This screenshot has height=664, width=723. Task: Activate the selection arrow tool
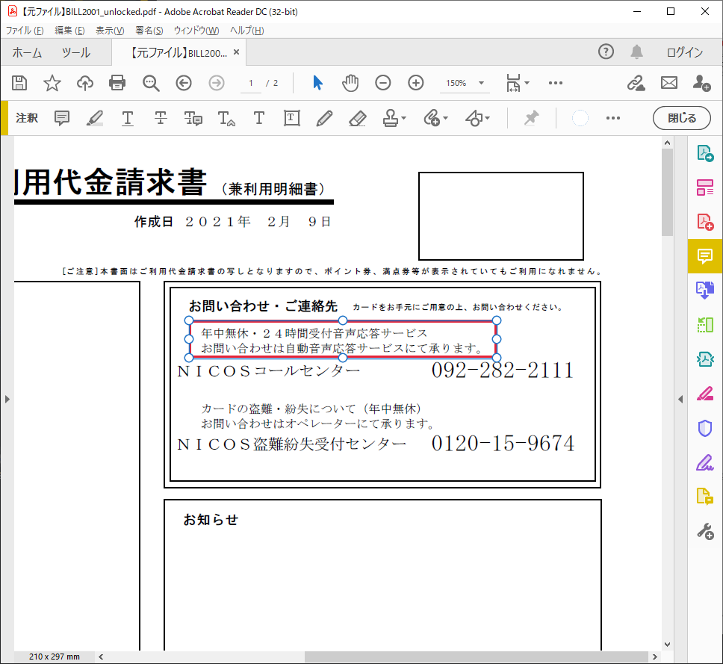tap(317, 83)
